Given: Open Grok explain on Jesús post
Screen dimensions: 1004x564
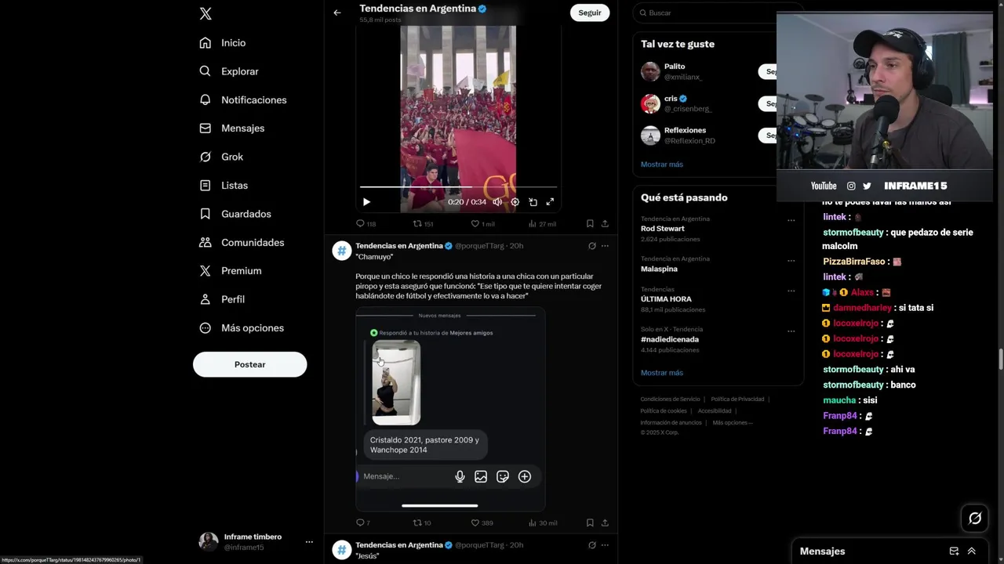Looking at the screenshot, I should pyautogui.click(x=591, y=545).
